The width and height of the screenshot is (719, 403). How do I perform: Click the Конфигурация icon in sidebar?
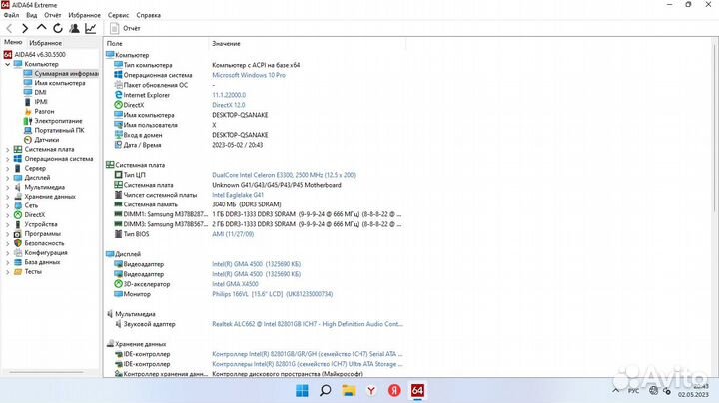(x=18, y=252)
